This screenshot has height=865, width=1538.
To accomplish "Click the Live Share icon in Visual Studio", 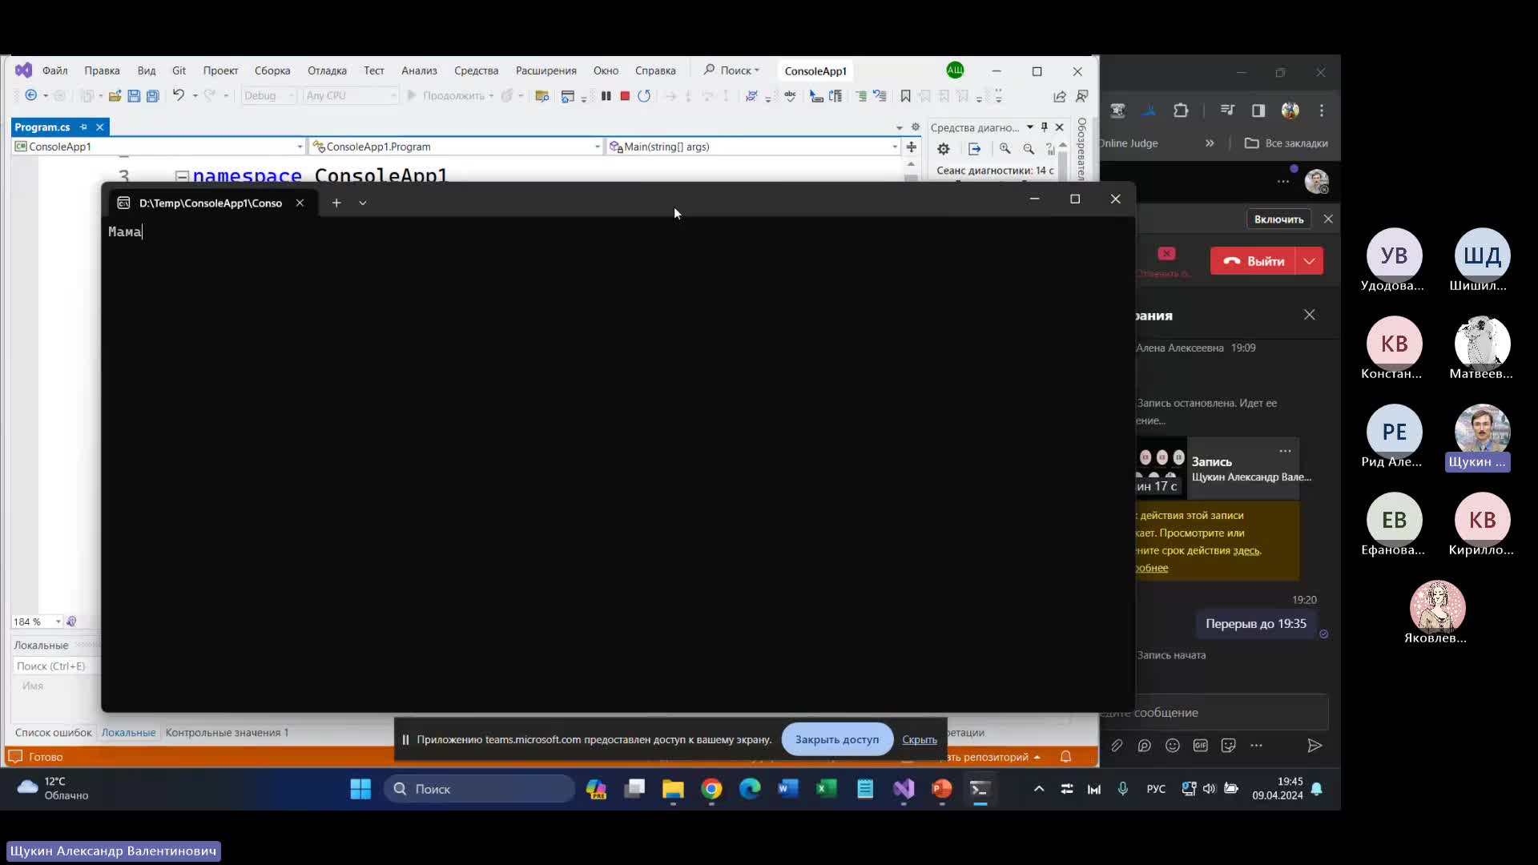I will click(x=1060, y=95).
